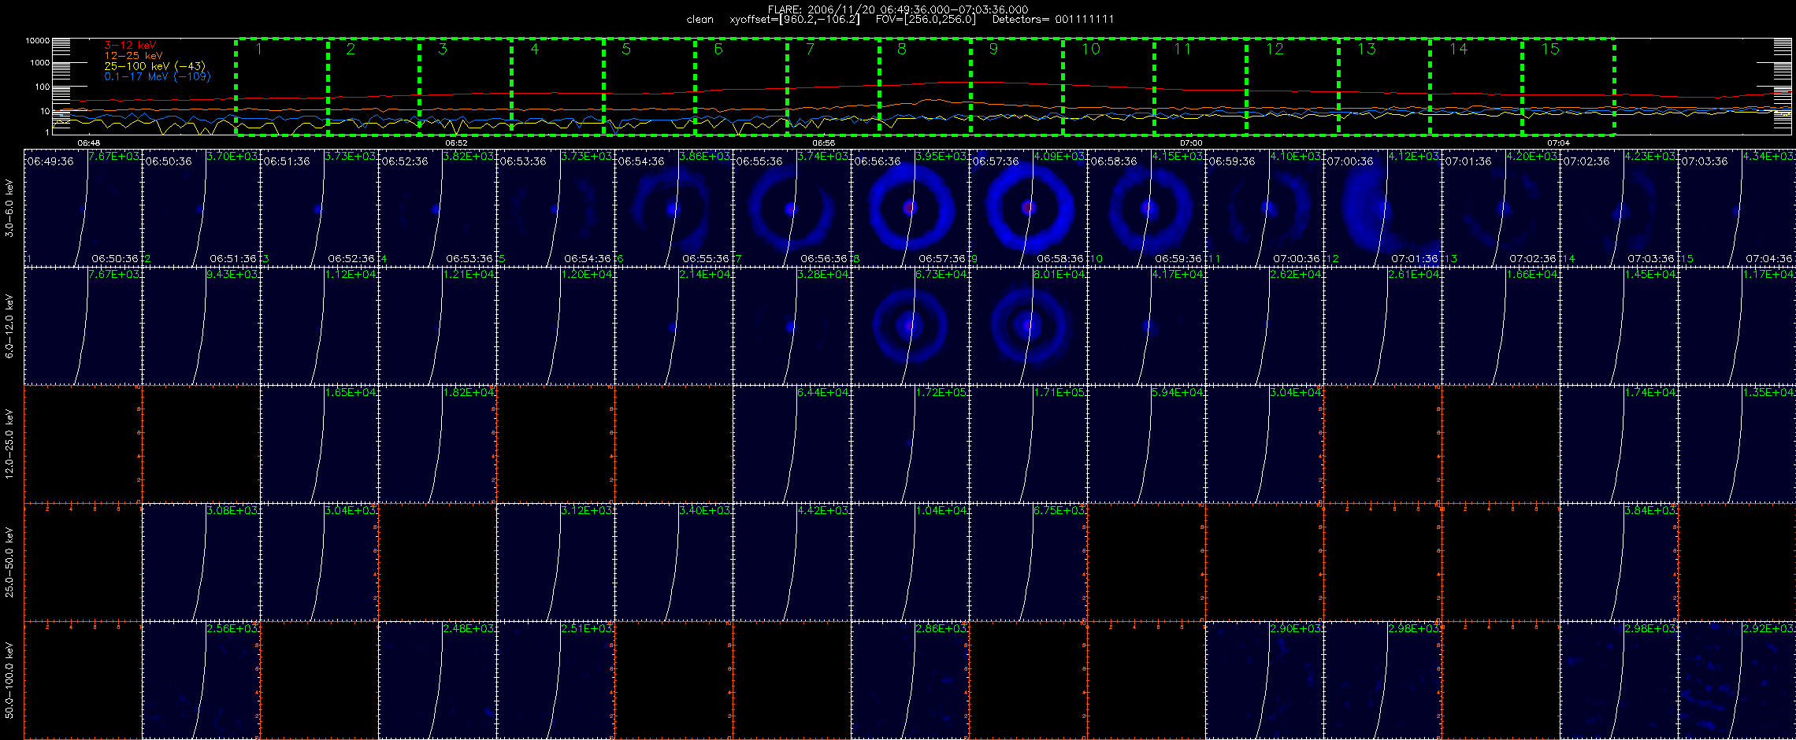Select the 50.0-100.0 keV image with peak 2.56E+03

point(201,680)
